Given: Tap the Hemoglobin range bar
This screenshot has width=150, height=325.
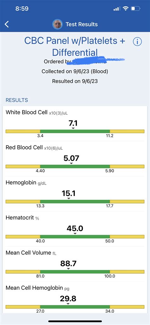Looking at the screenshot, I should (x=75, y=201).
